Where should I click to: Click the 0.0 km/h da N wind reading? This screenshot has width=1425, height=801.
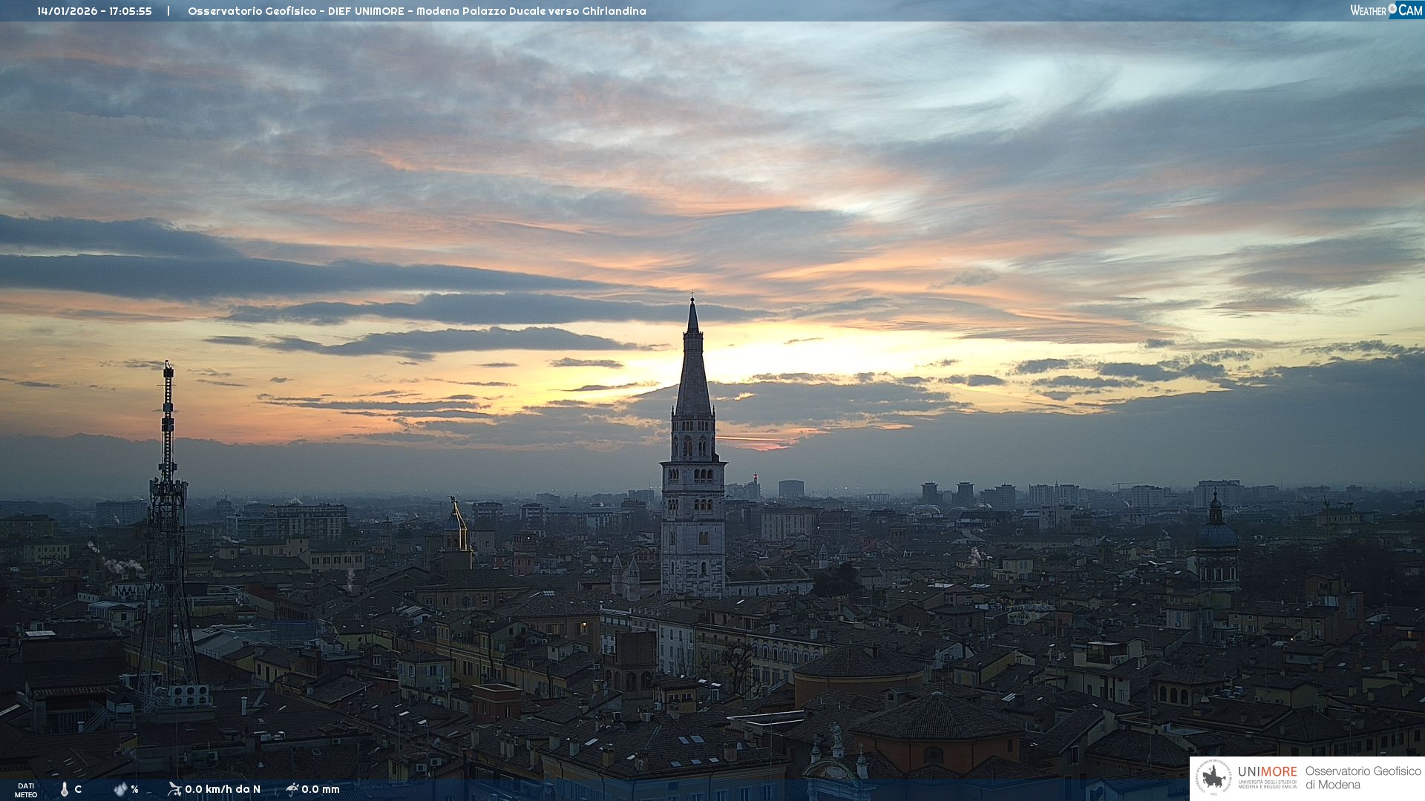(x=223, y=789)
